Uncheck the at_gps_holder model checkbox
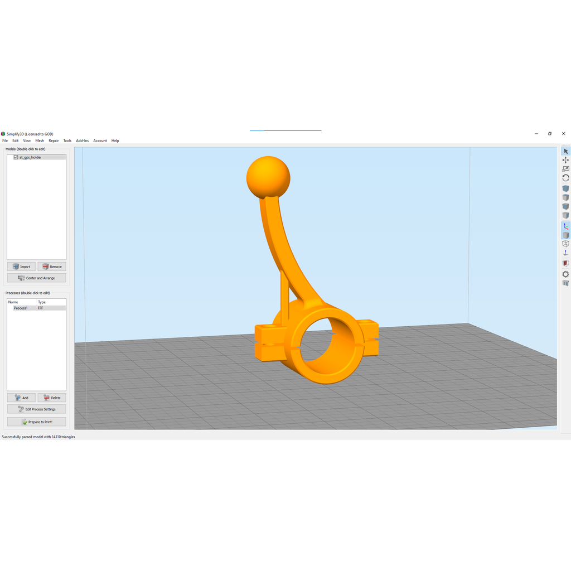The image size is (571, 571). click(16, 157)
